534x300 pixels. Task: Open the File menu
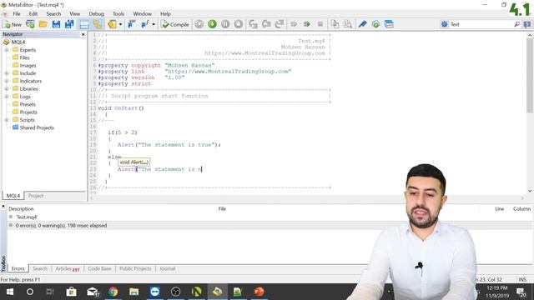click(x=17, y=13)
